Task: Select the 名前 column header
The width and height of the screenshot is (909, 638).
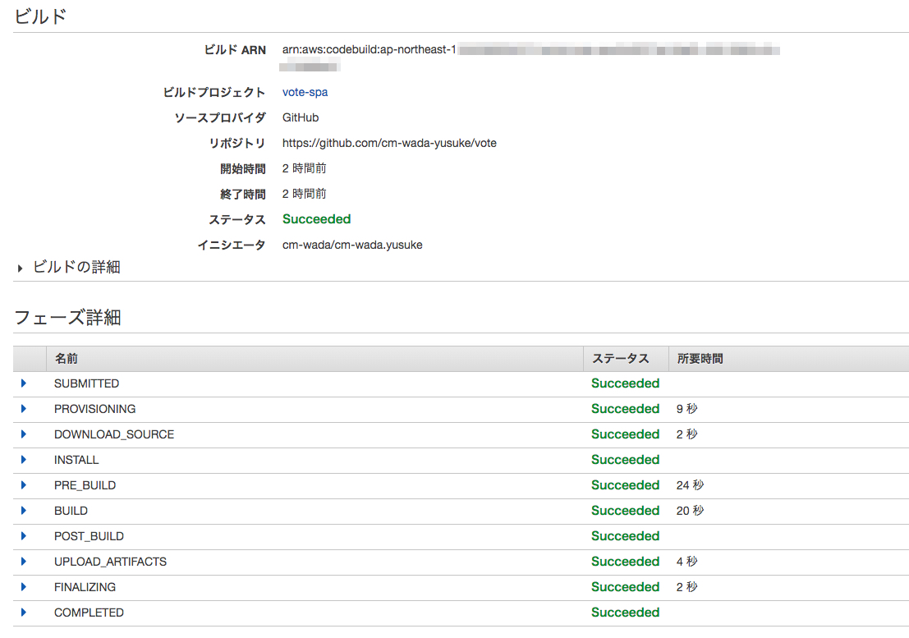Action: pos(66,359)
